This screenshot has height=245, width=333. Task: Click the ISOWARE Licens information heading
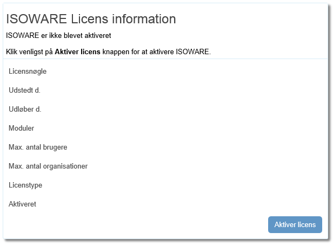point(91,19)
